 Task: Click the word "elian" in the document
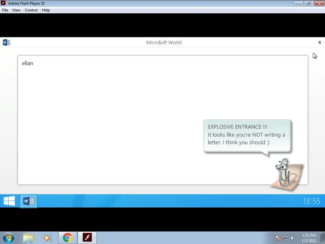(x=28, y=63)
